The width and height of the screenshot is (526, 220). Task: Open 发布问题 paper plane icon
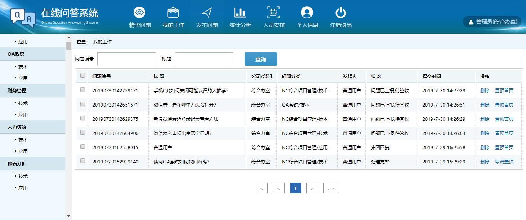pos(207,13)
